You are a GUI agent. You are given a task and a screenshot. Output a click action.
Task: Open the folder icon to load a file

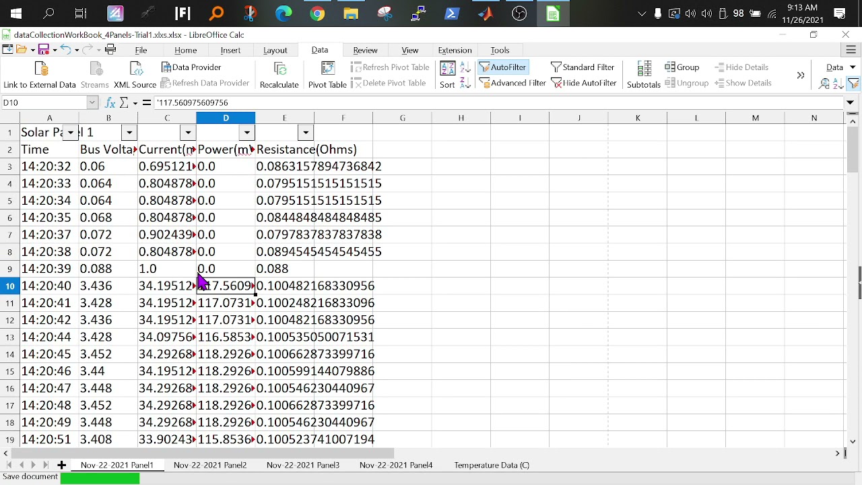21,49
